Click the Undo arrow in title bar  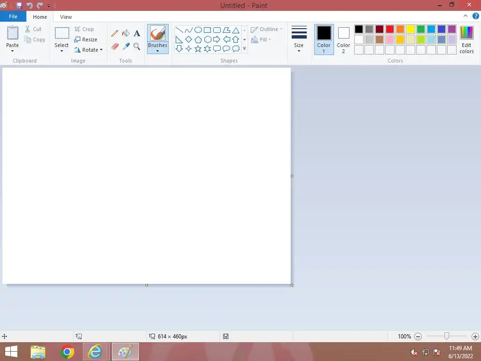click(30, 6)
